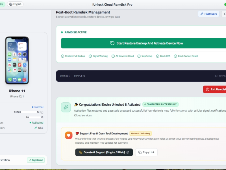Click the Block Factory Reset label
The image size is (226, 170).
point(188,56)
